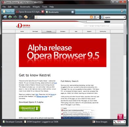The width and height of the screenshot is (129, 127).
Task: Click the Fast Forward icon
Action: (21, 17)
